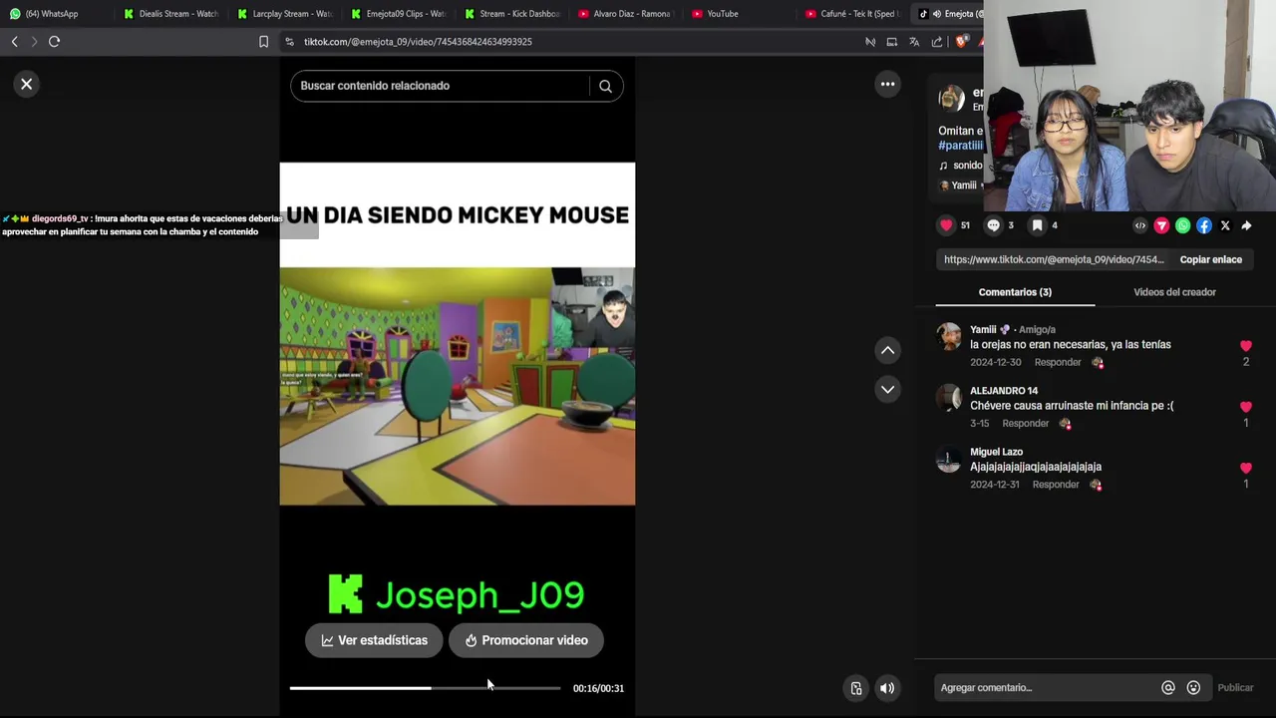Switch to Diealis Stream tab
This screenshot has width=1276, height=718.
coord(170,14)
